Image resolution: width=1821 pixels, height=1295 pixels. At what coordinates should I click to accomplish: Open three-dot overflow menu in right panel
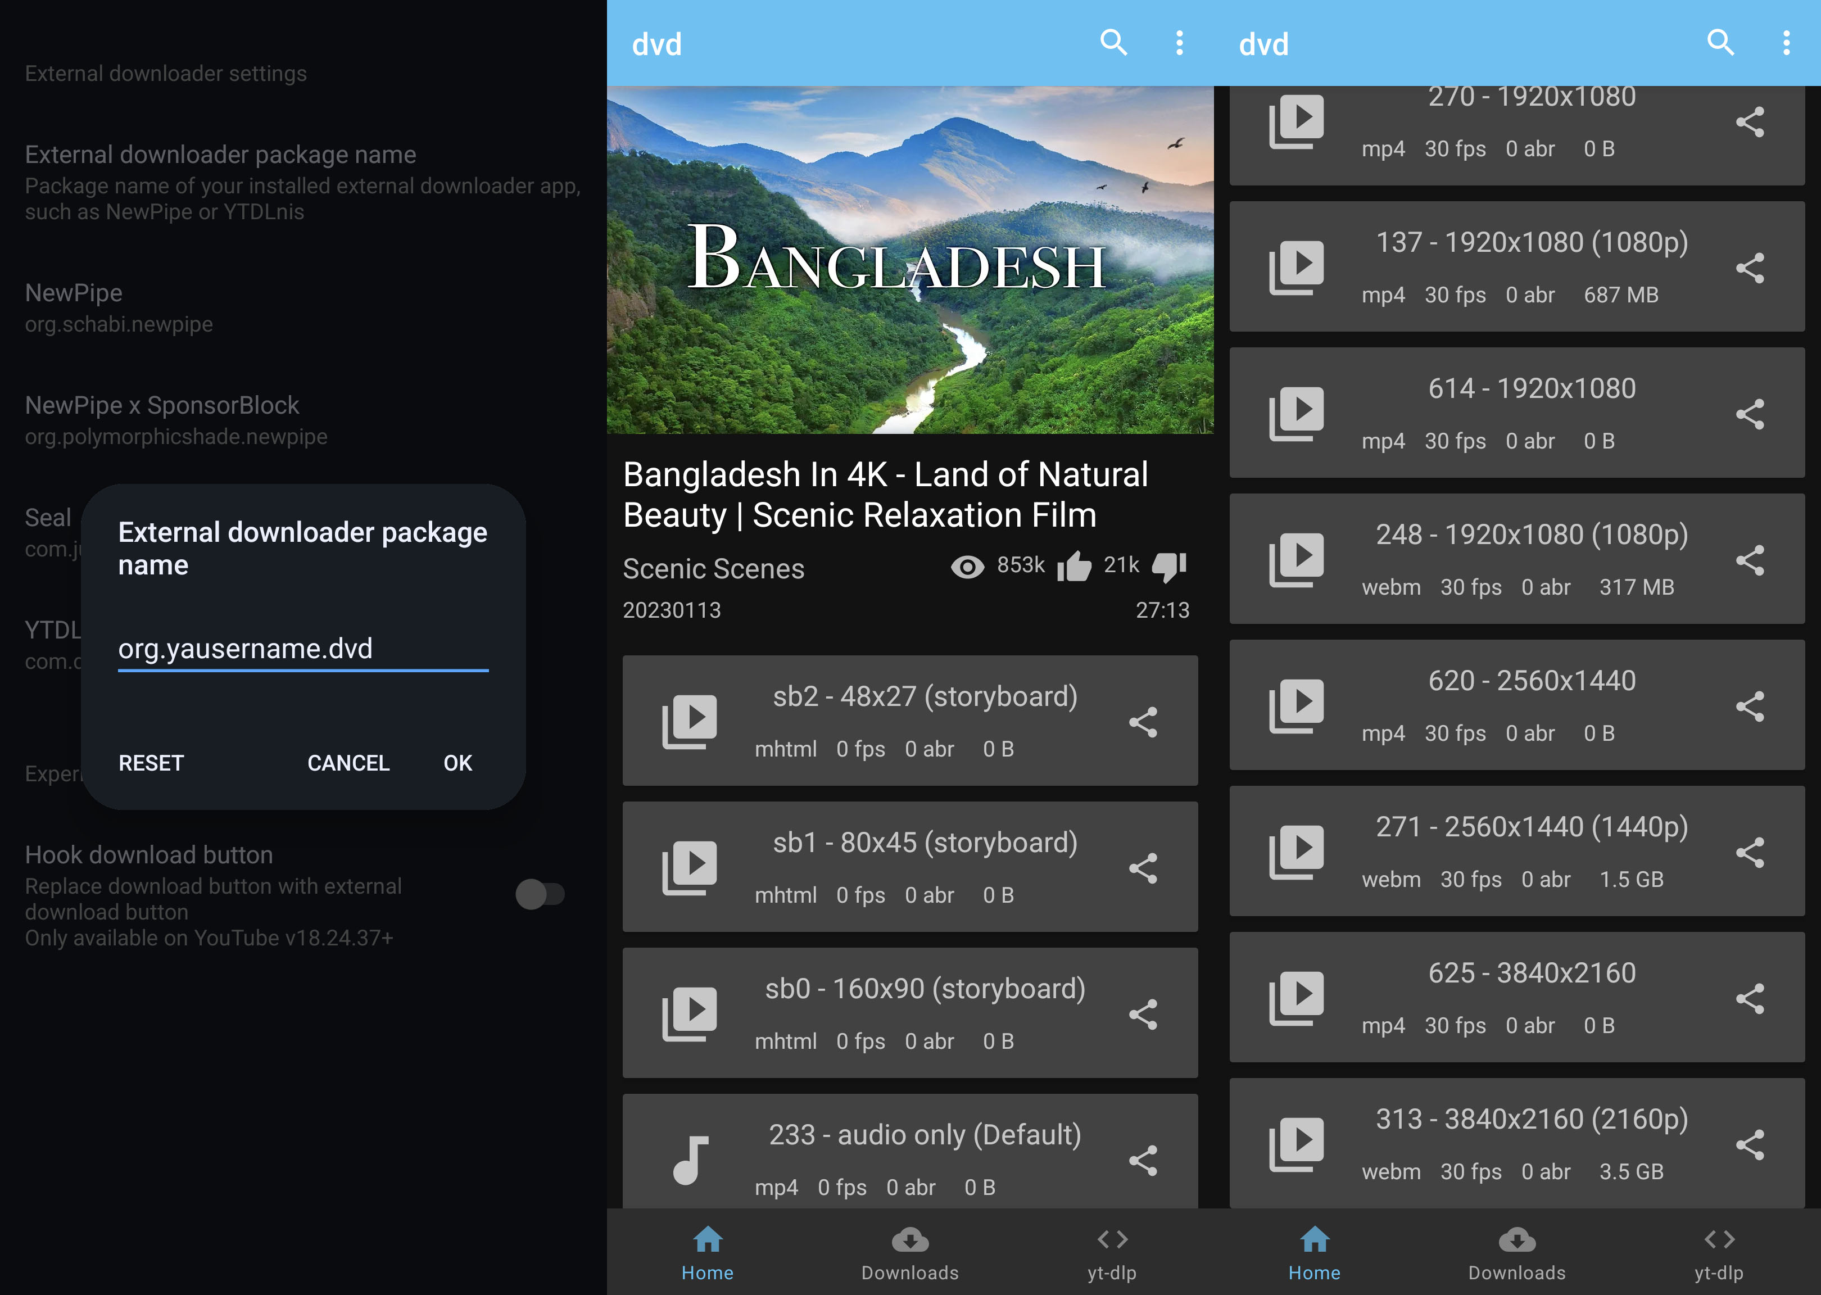coord(1786,42)
